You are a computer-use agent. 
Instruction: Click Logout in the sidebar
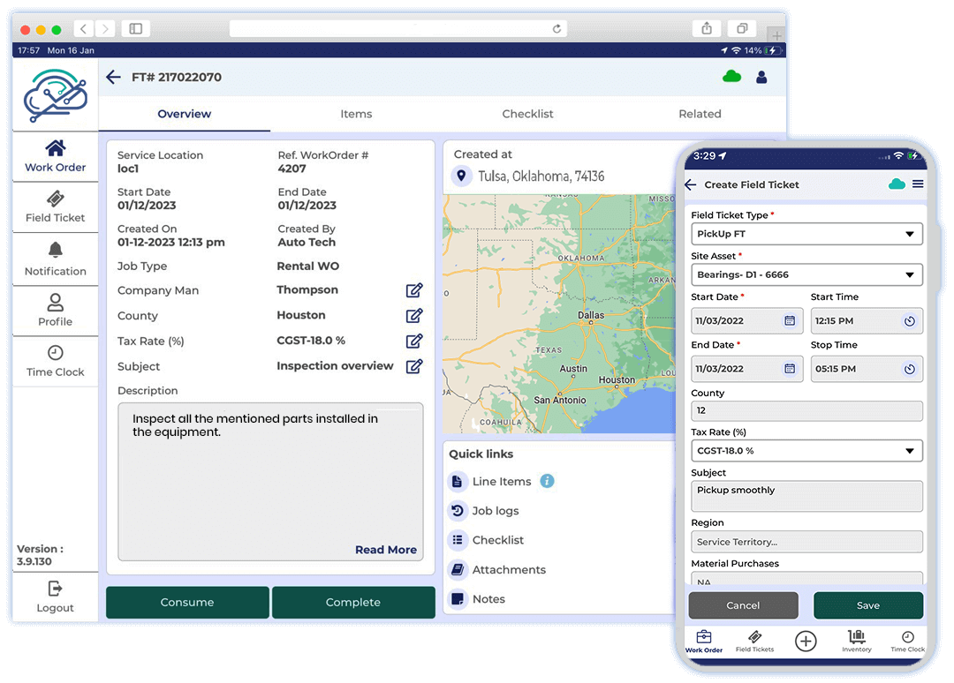click(56, 597)
